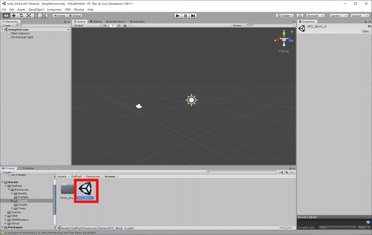Toggle pivot mode Center button
The width and height of the screenshot is (372, 235).
tap(60, 16)
